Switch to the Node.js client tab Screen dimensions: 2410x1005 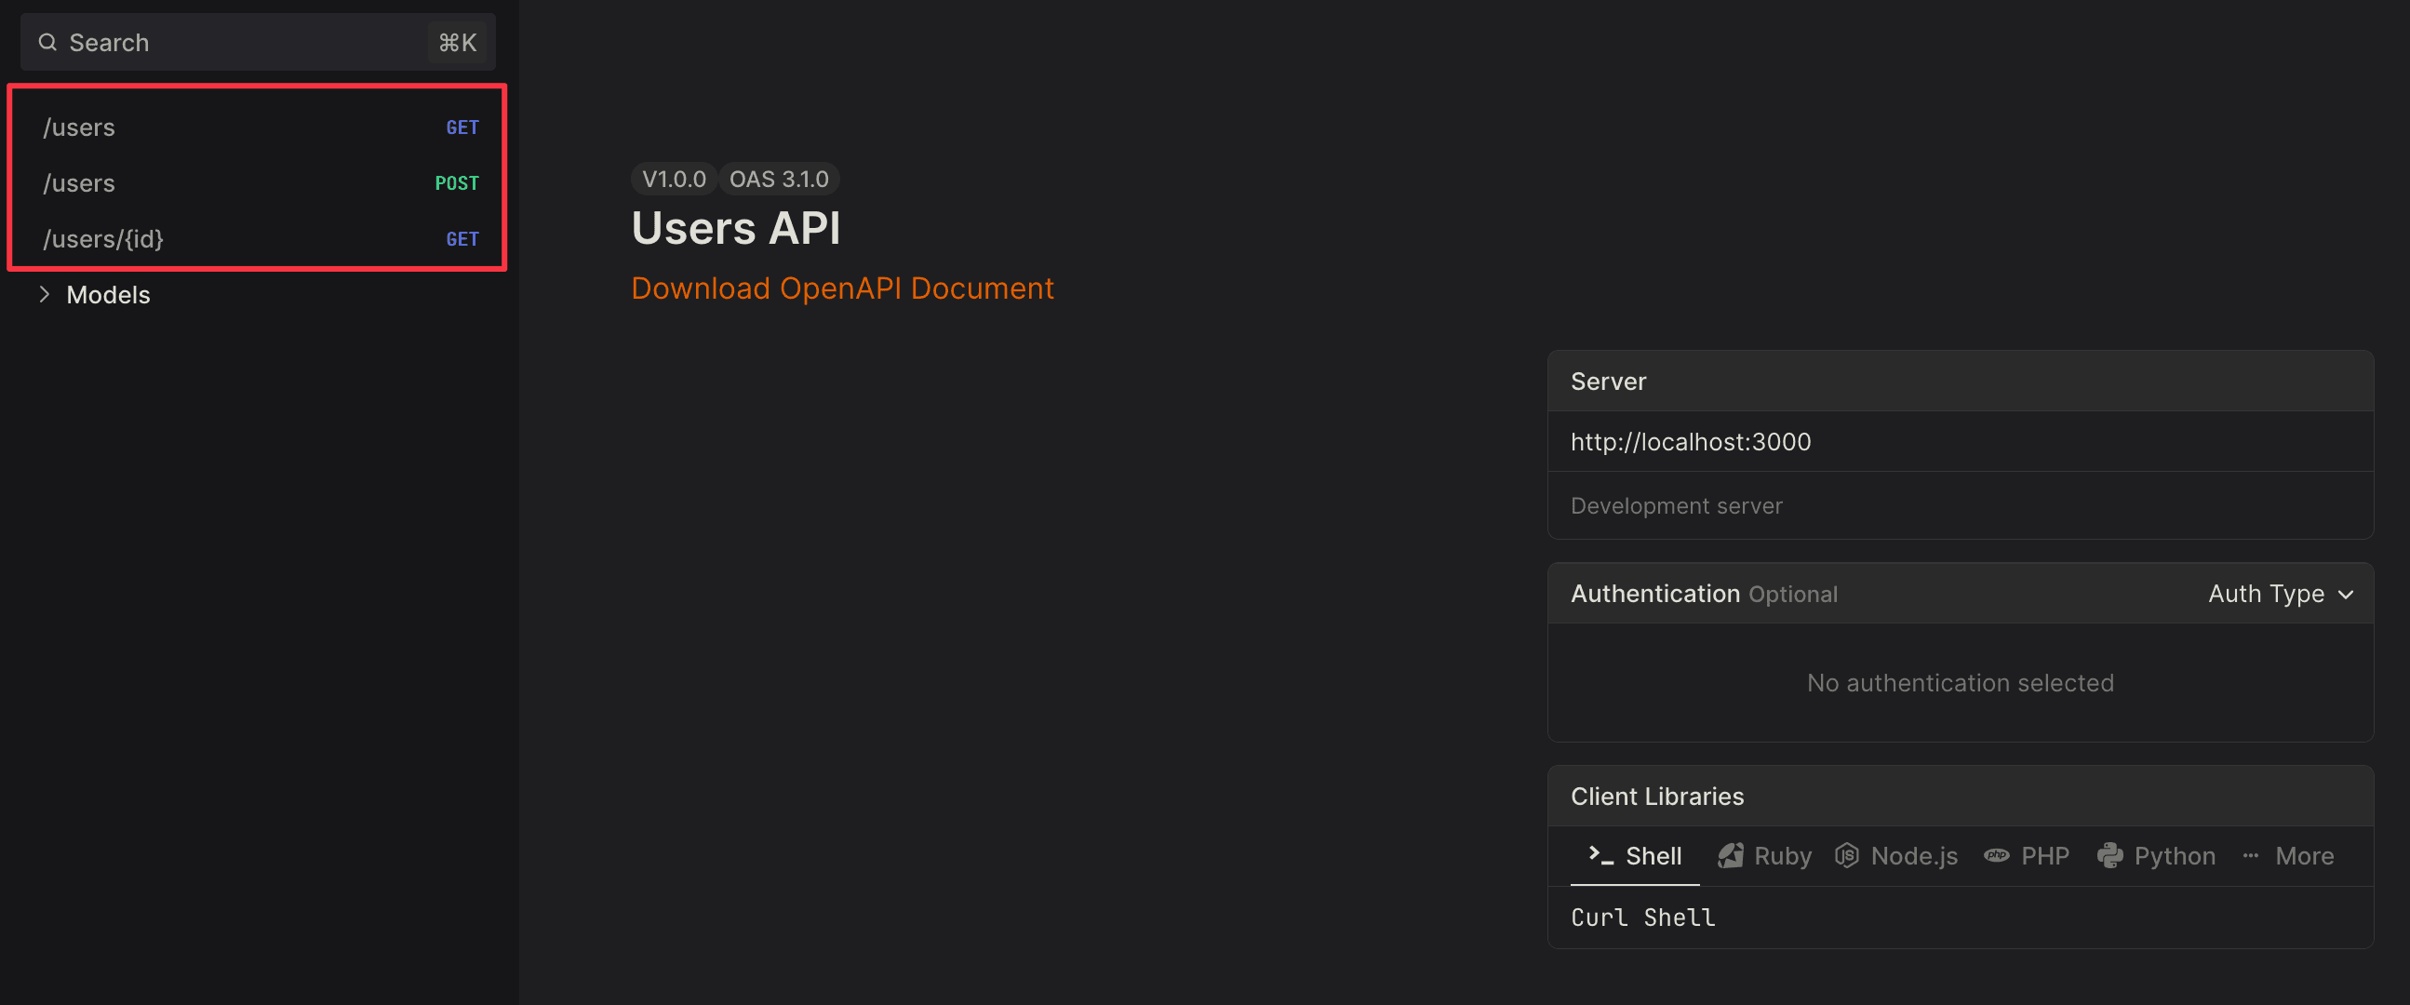coord(1896,856)
